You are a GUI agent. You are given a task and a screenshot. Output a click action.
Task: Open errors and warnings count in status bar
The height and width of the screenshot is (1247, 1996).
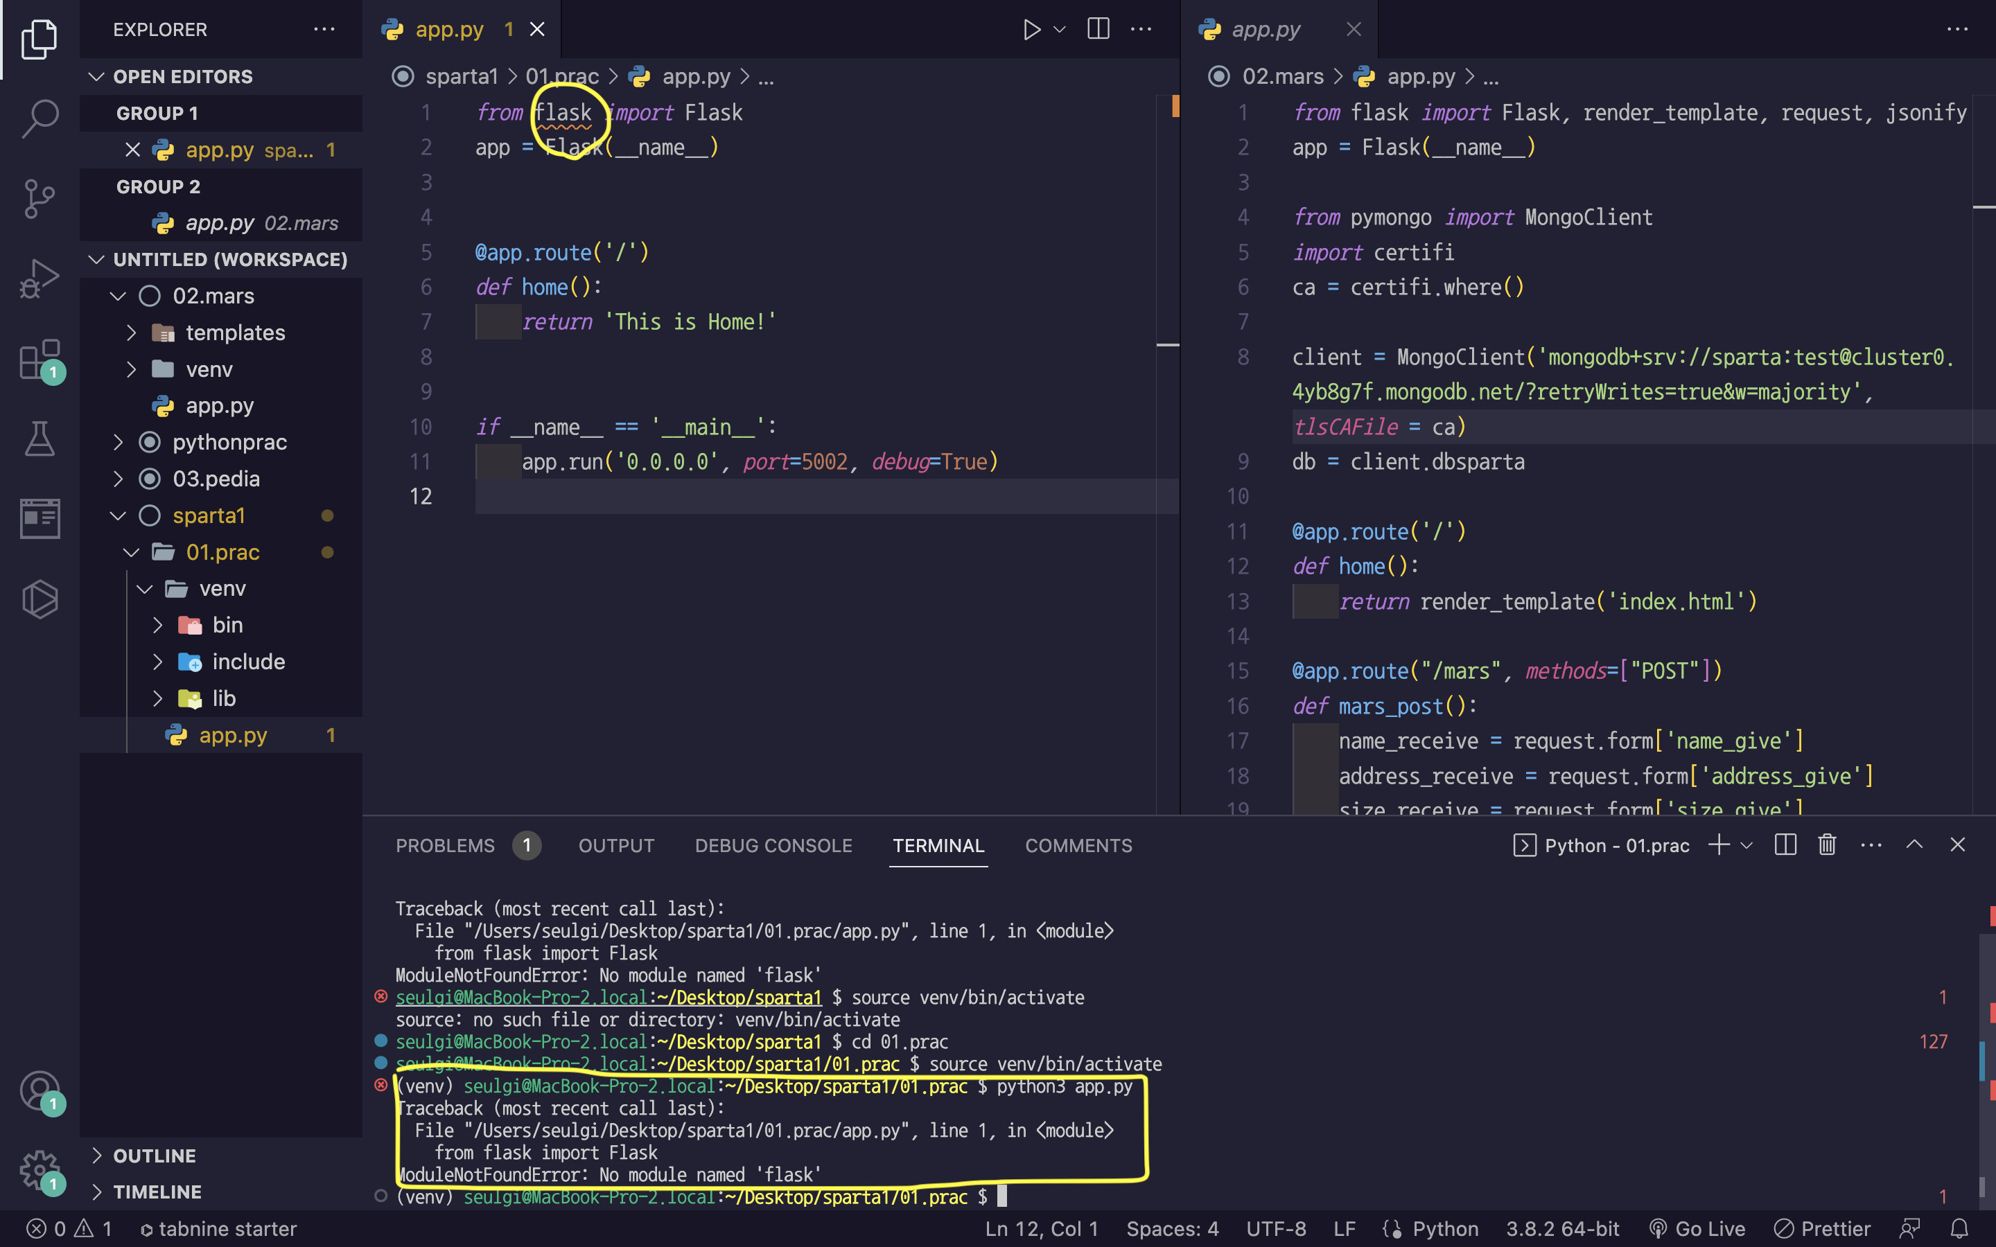(69, 1229)
